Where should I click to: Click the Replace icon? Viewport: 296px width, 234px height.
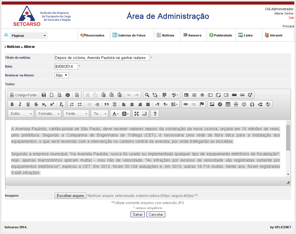pyautogui.click(x=155, y=95)
